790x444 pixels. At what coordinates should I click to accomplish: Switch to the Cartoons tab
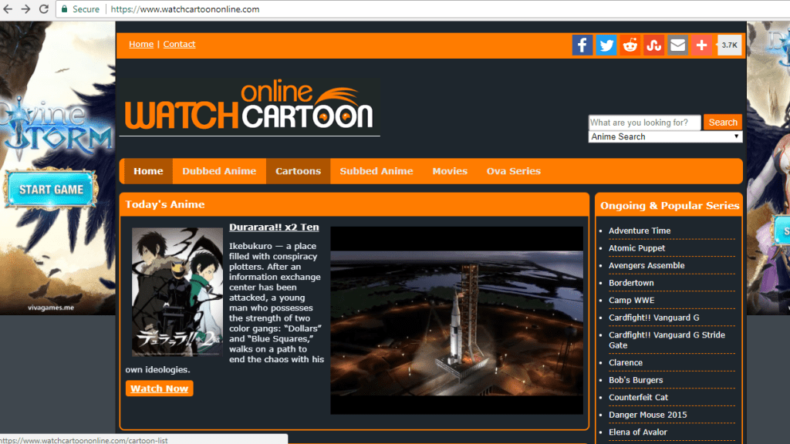[x=298, y=171]
